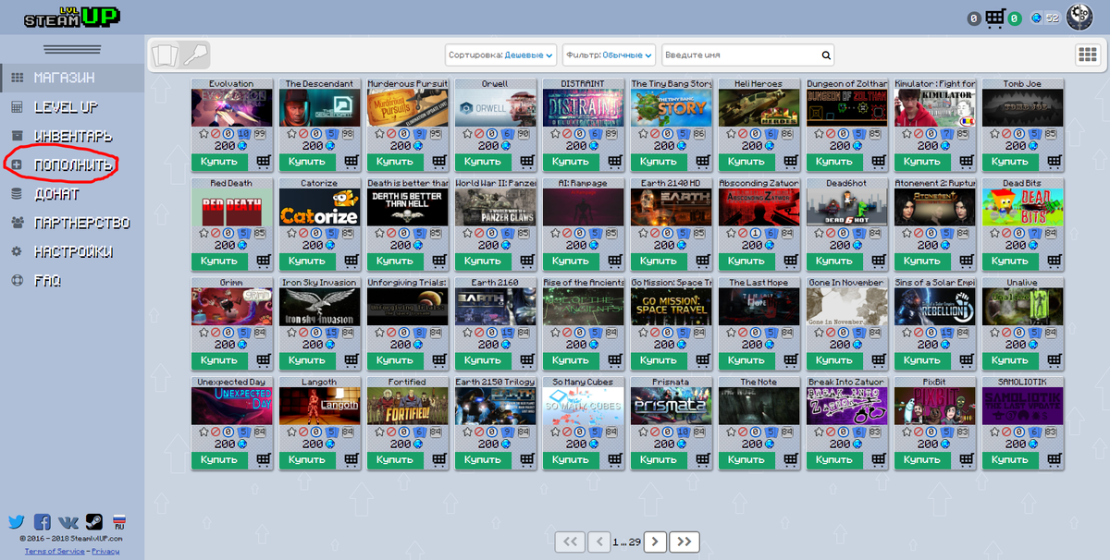Favorite Murderous Pursuits with its star
This screenshot has height=560, width=1110.
(379, 134)
